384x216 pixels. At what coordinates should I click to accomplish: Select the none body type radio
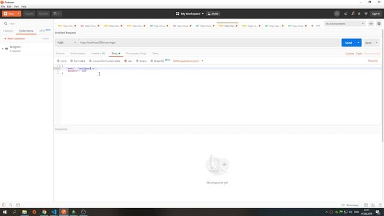(x=58, y=61)
